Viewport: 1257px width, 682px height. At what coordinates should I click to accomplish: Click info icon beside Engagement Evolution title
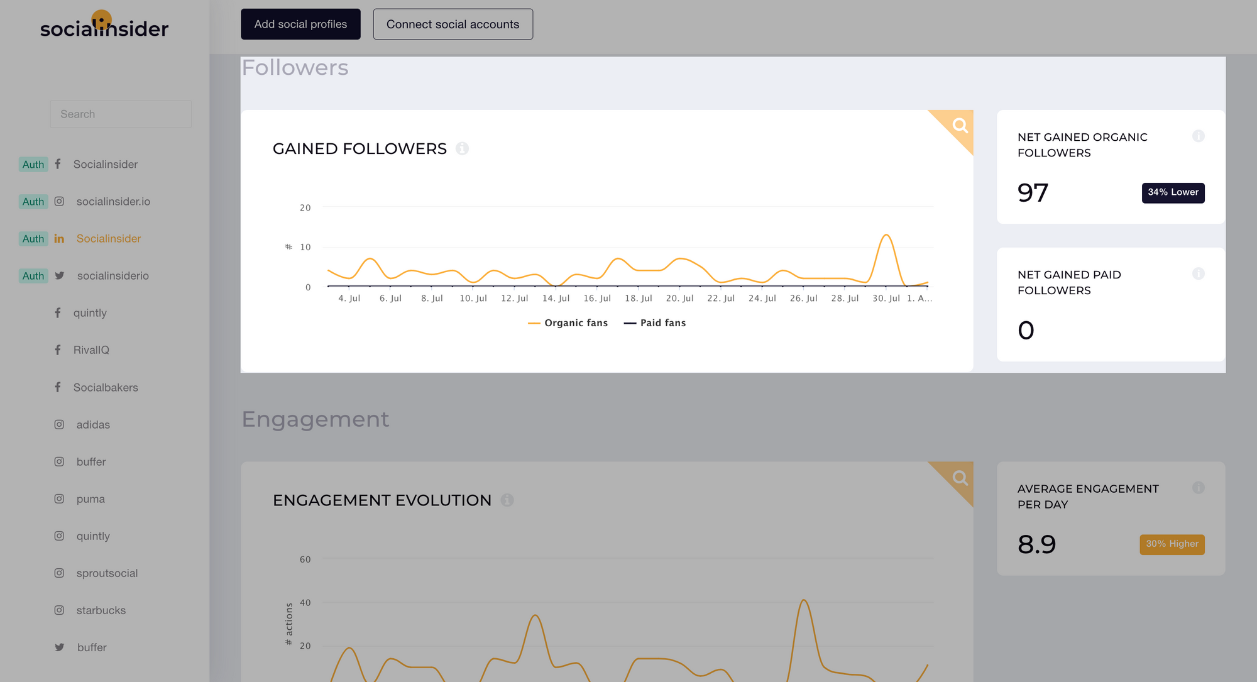[507, 500]
